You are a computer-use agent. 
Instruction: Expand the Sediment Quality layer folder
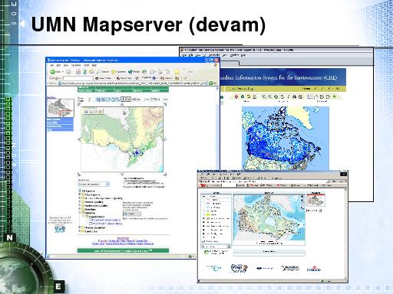(x=80, y=205)
